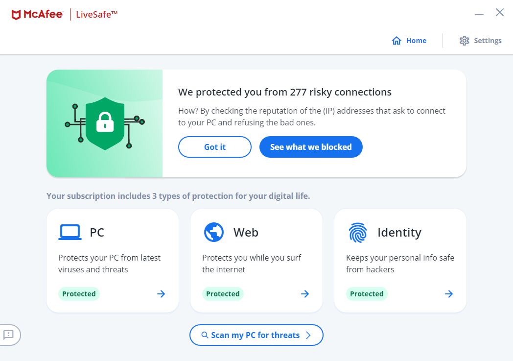513x361 pixels.
Task: Click the magnifier icon on the Scan button
Action: pyautogui.click(x=205, y=336)
